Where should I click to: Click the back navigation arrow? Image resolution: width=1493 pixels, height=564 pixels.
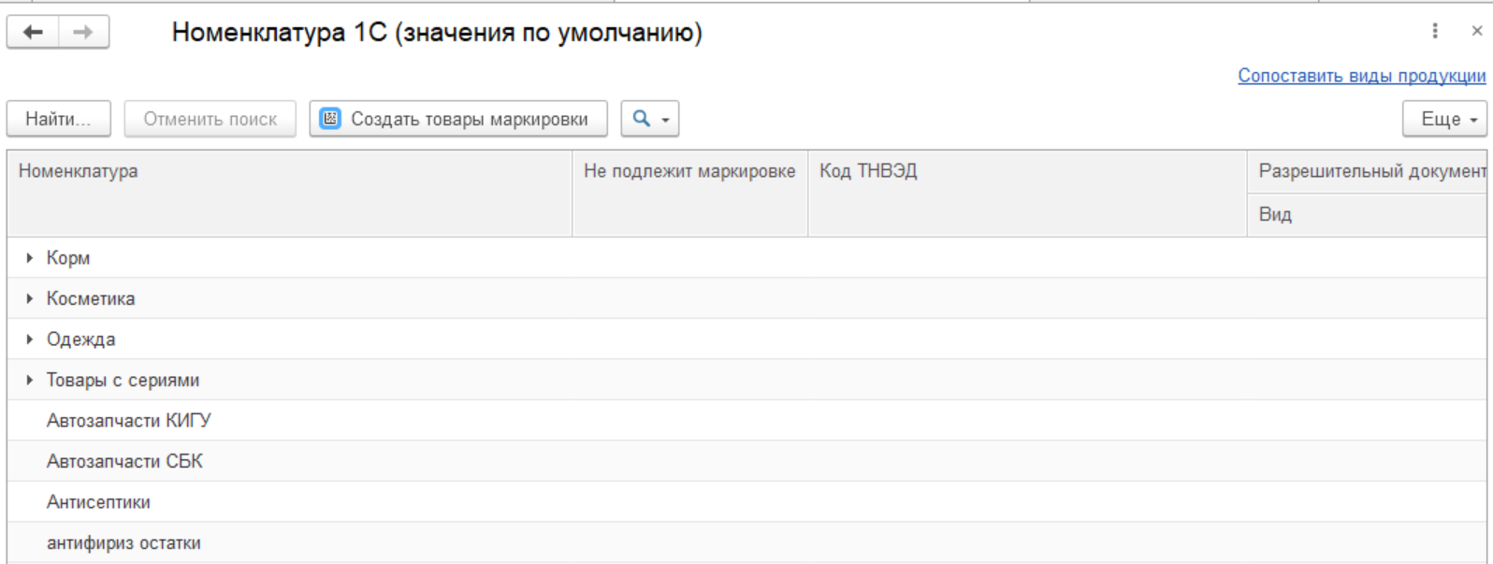33,32
